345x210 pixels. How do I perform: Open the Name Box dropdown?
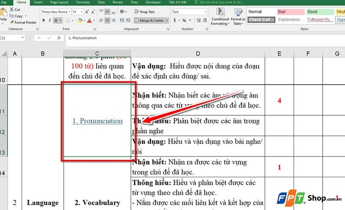[22, 38]
